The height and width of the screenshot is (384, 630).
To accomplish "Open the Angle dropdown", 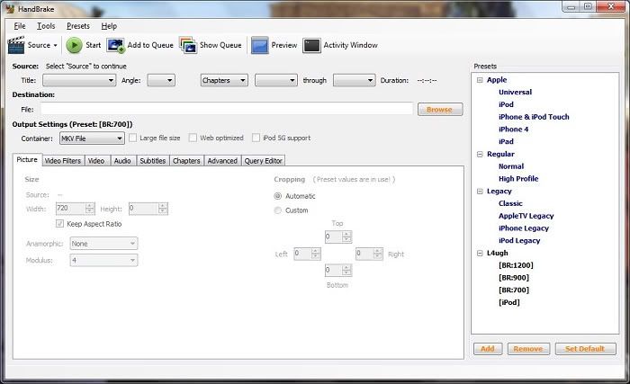I will coord(161,80).
